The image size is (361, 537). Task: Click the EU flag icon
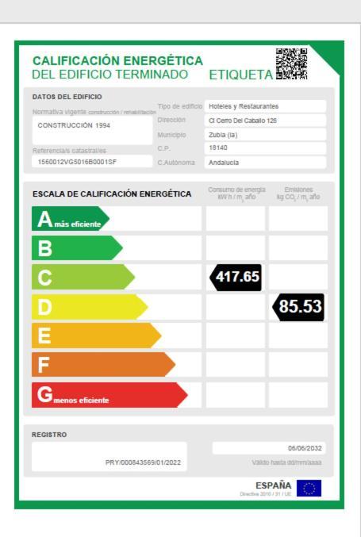[x=309, y=488]
